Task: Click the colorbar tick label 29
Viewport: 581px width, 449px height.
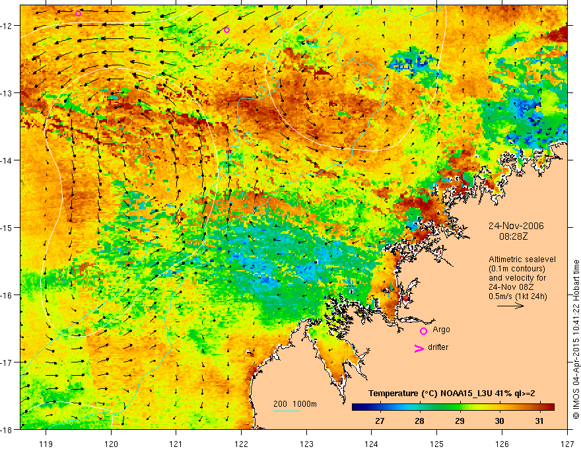Action: [460, 421]
